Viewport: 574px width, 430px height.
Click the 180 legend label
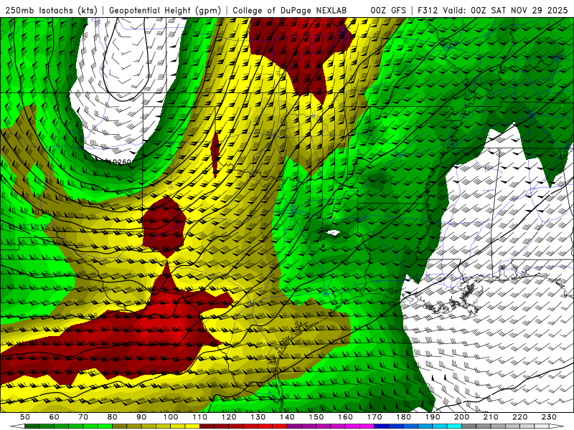click(403, 417)
